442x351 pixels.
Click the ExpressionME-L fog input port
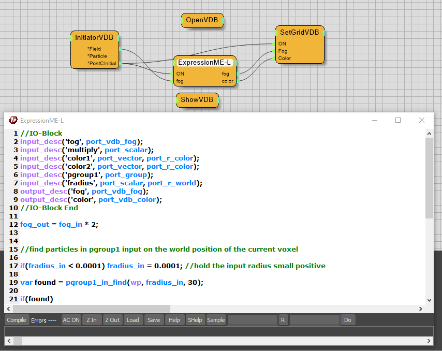click(x=172, y=81)
